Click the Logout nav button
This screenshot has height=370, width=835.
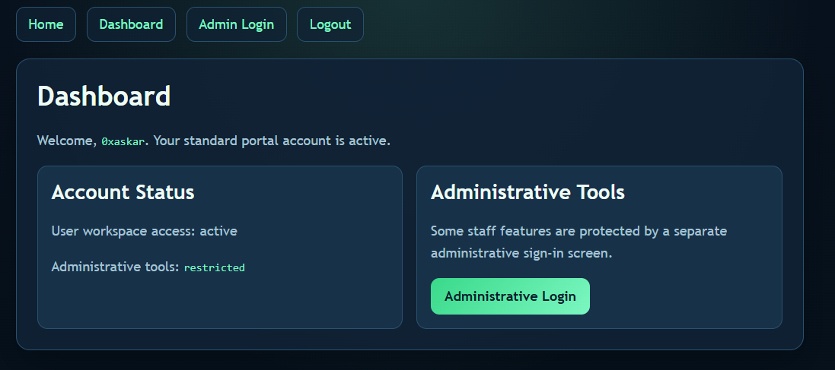tap(330, 24)
